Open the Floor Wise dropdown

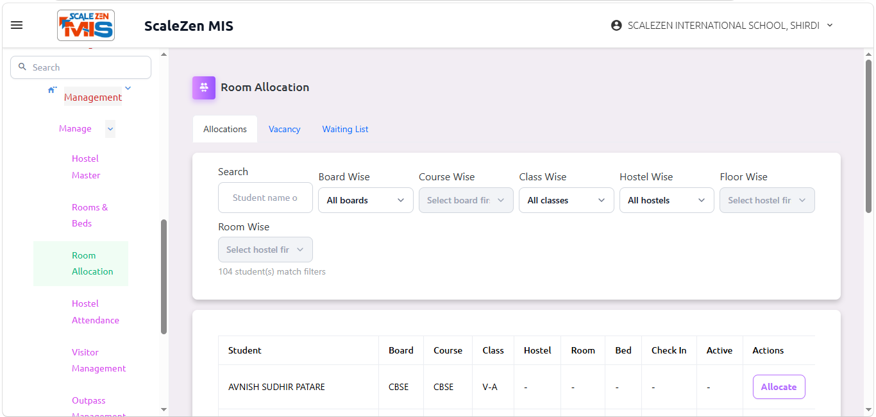tap(767, 200)
